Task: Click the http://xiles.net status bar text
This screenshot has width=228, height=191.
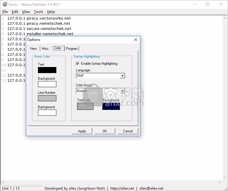Action: (x=122, y=188)
